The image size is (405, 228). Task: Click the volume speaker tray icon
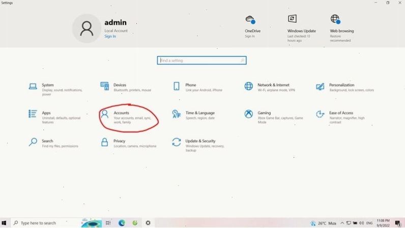(x=361, y=223)
